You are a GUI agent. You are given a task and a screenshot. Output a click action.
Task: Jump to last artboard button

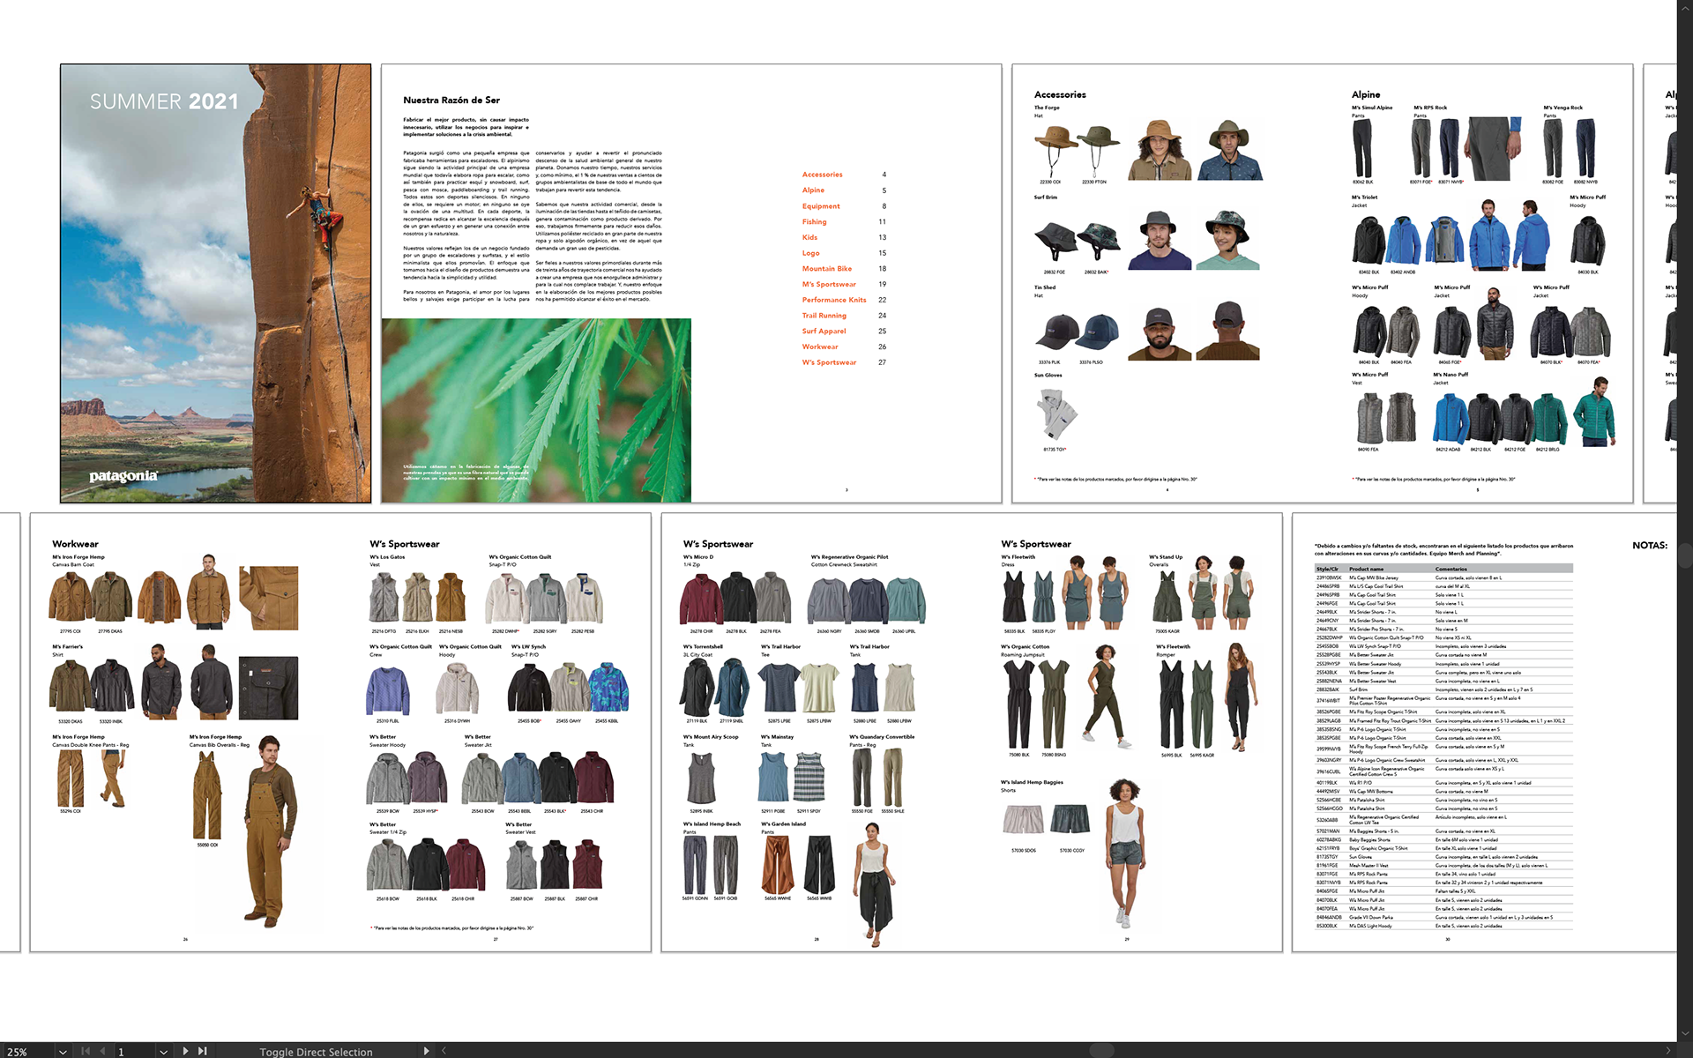[203, 1051]
